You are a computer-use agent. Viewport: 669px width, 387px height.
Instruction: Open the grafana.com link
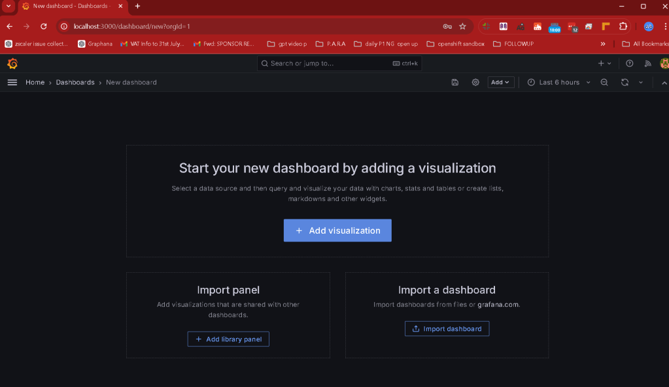point(498,304)
